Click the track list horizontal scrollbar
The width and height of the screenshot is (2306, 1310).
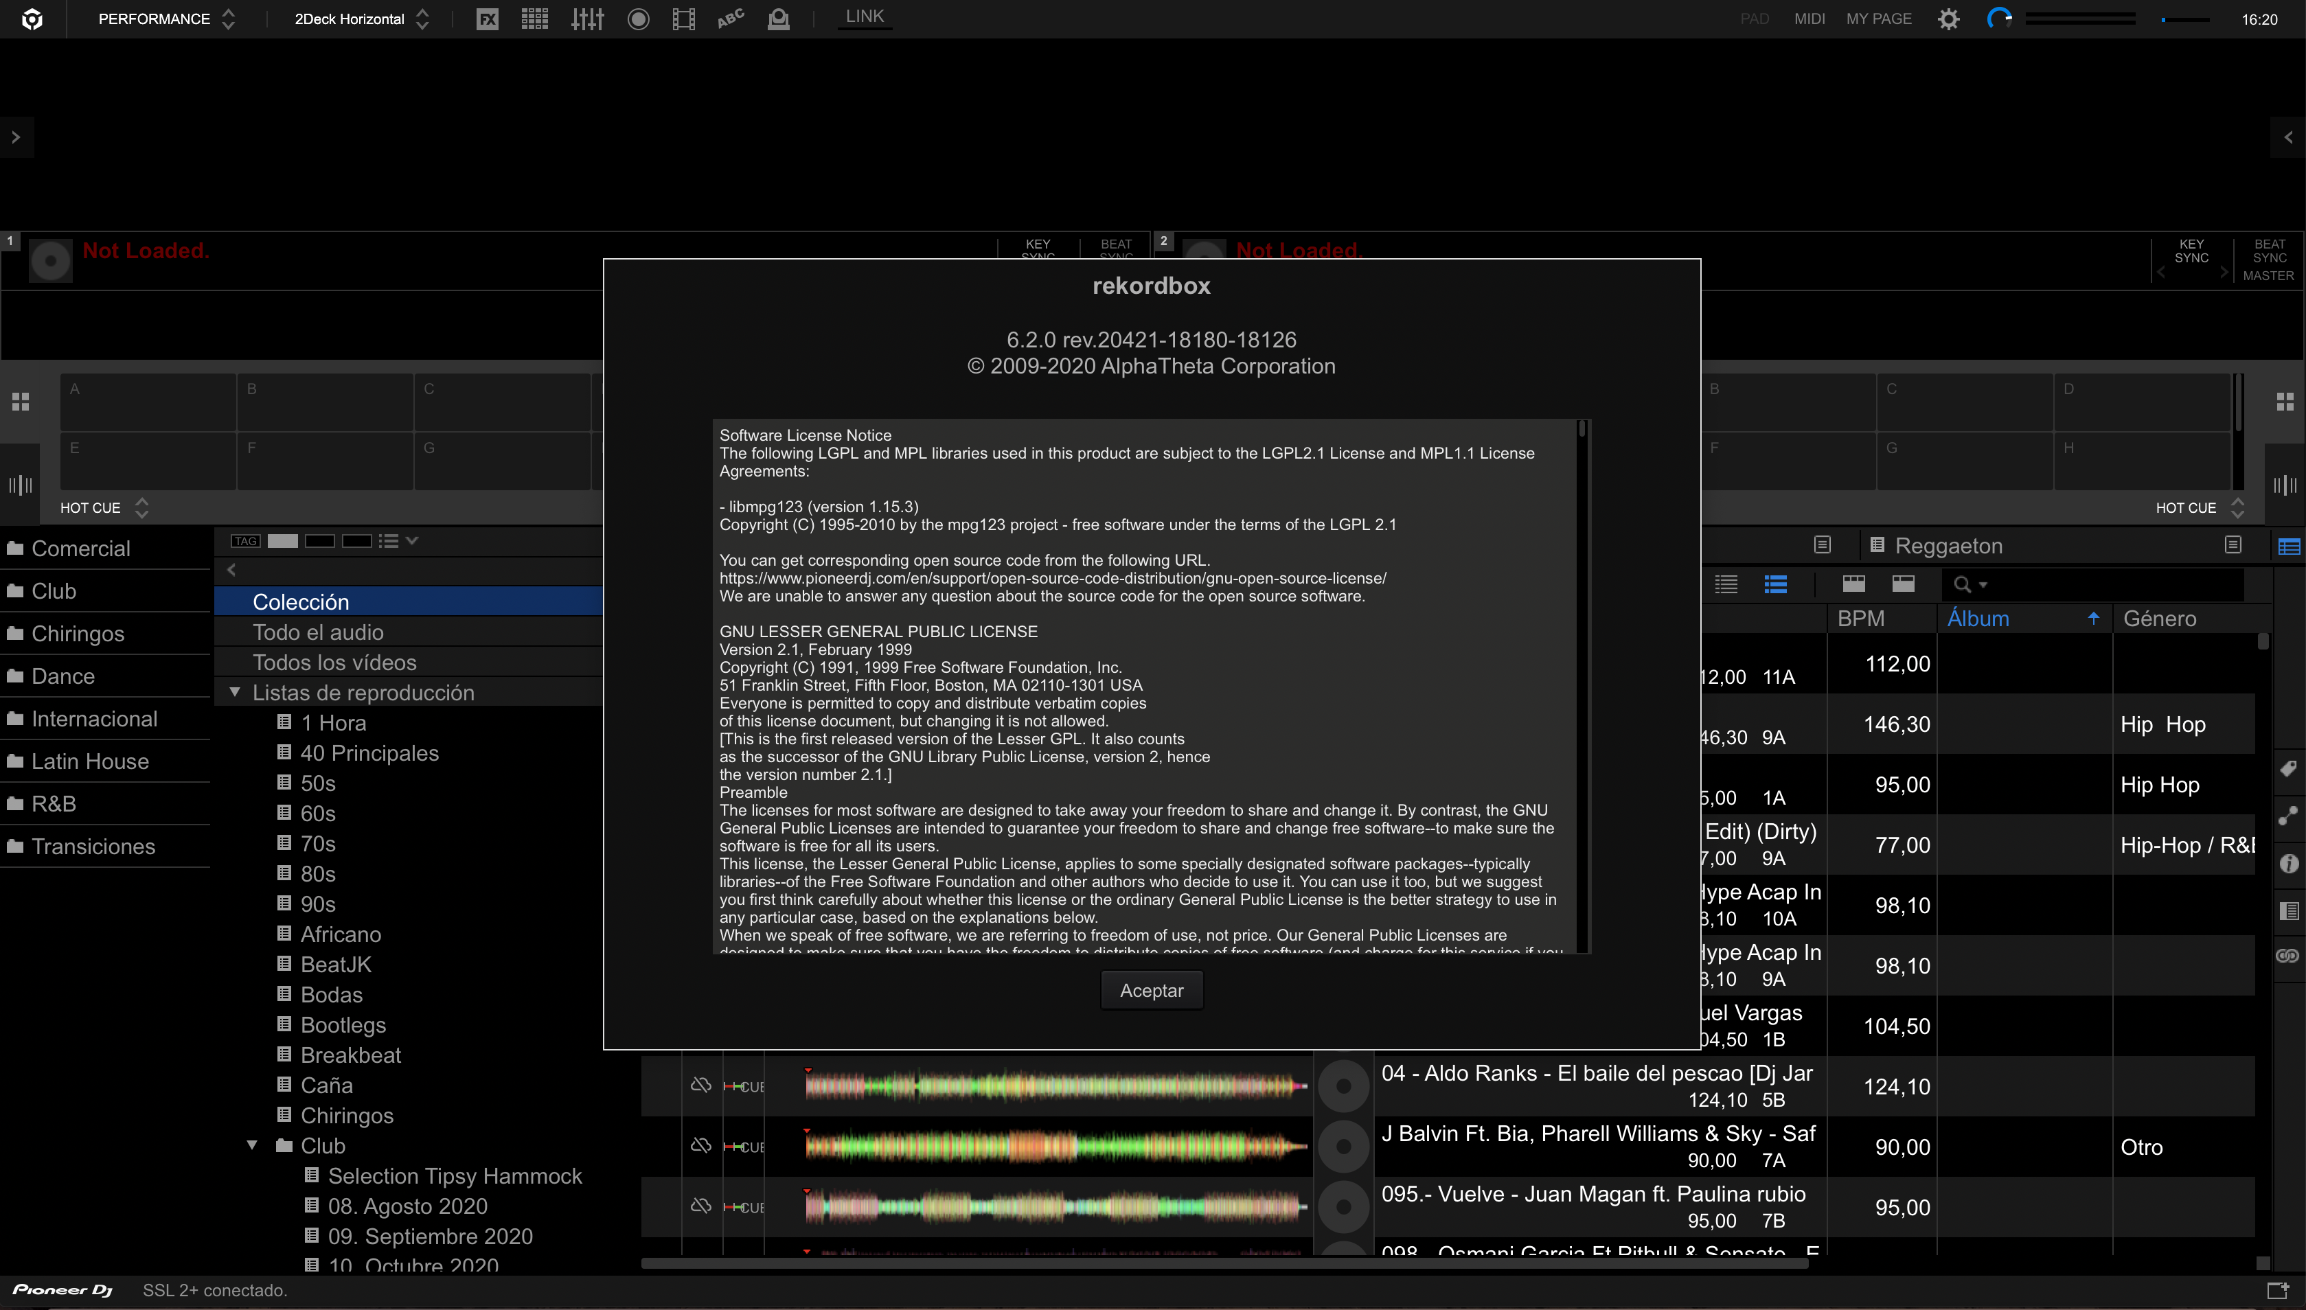[x=1224, y=1263]
